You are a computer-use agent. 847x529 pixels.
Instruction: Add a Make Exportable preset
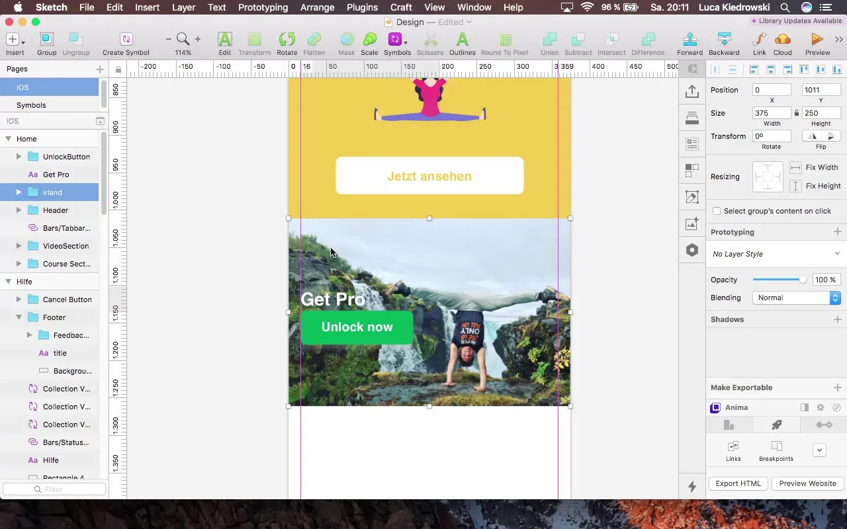tap(837, 387)
